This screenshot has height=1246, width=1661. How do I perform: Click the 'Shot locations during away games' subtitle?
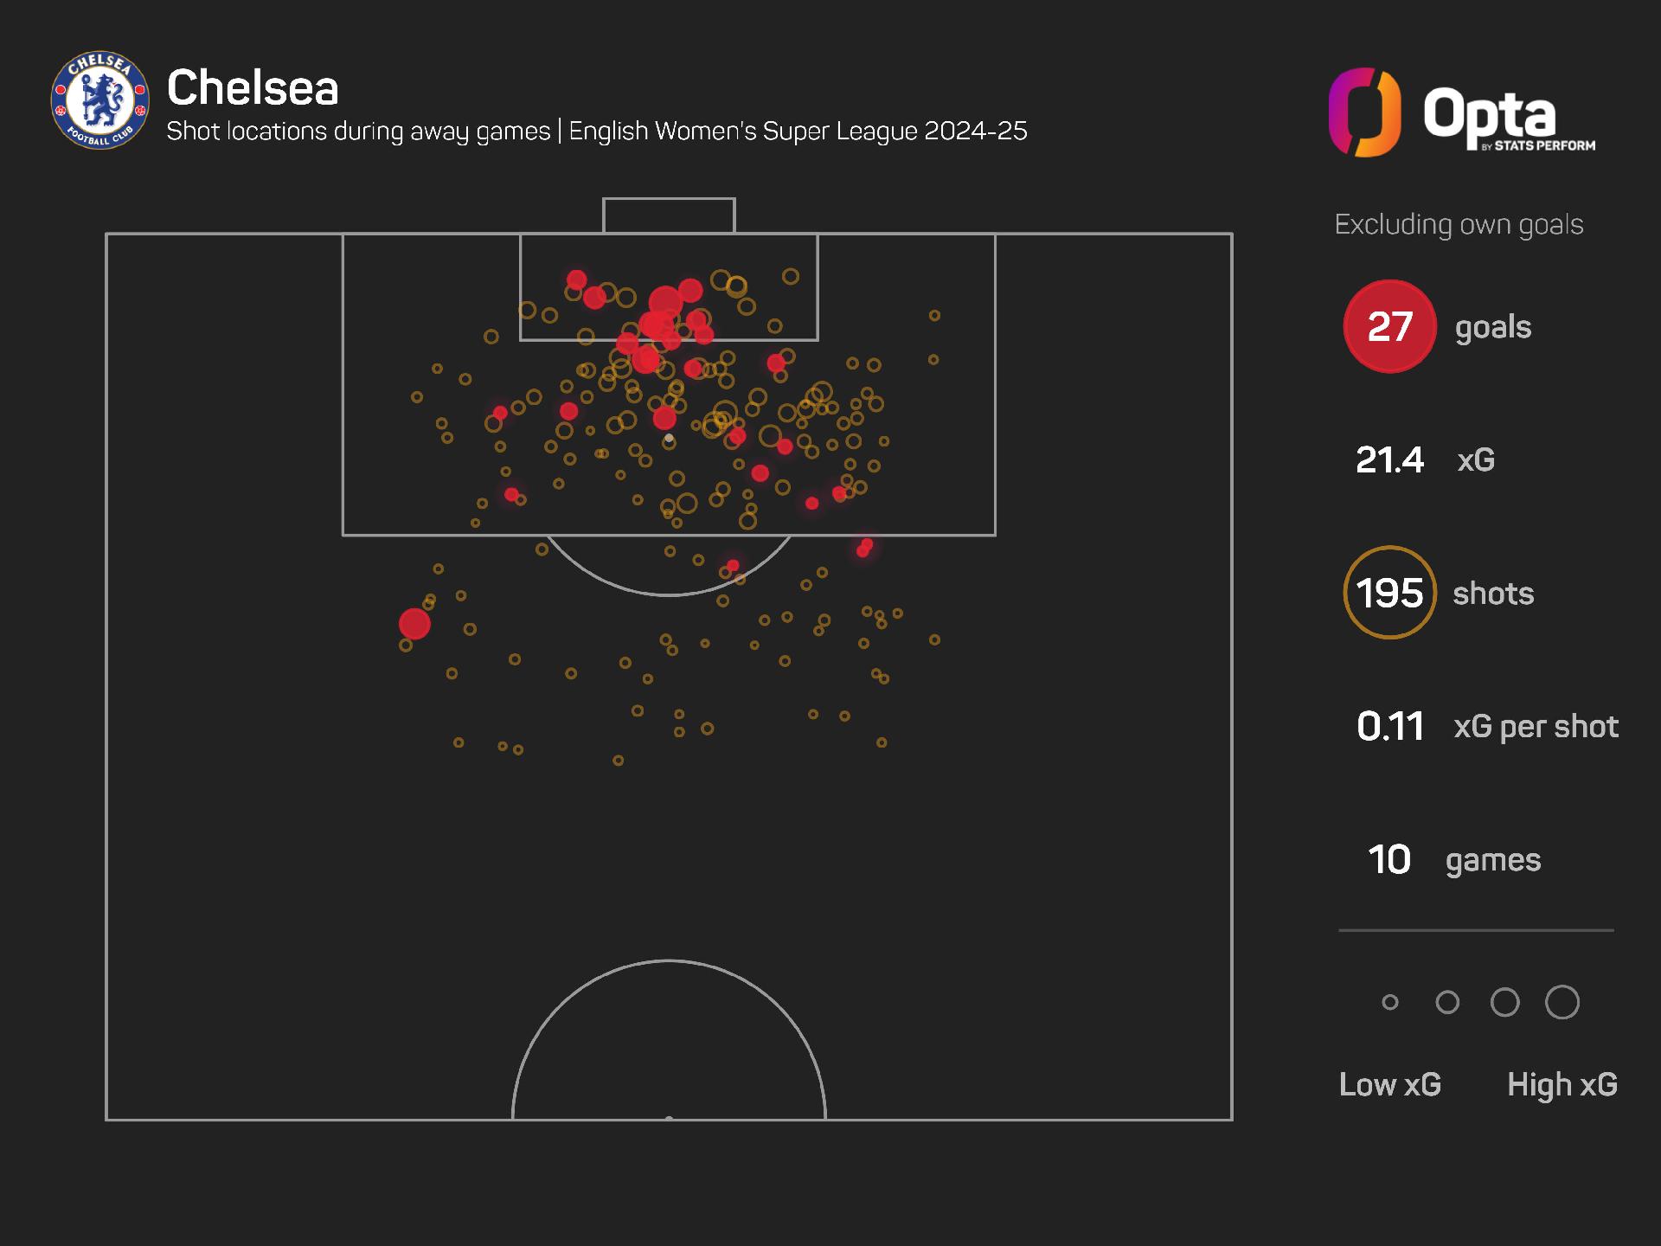click(x=358, y=132)
